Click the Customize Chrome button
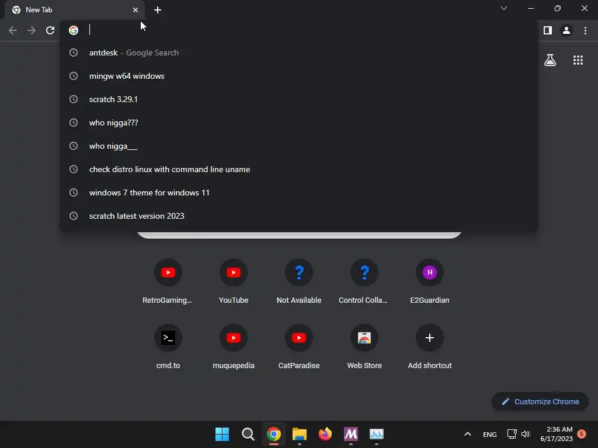This screenshot has height=448, width=598. tap(540, 401)
